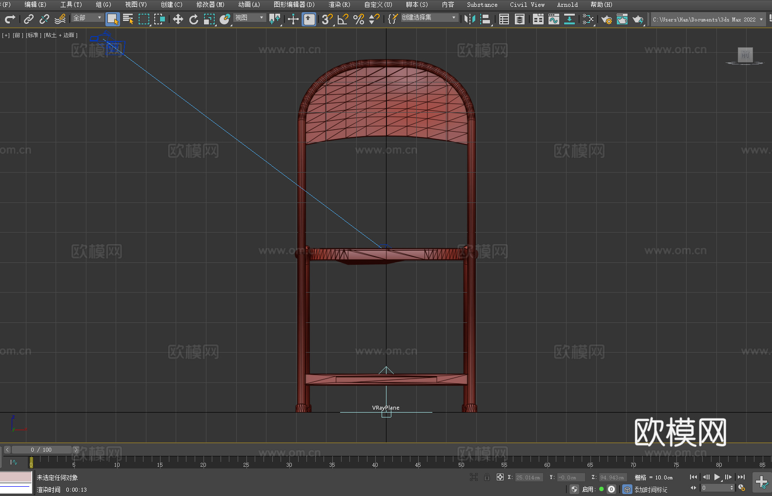The image size is (772, 496).
Task: Click the Render Production teapot
Action: click(x=638, y=19)
